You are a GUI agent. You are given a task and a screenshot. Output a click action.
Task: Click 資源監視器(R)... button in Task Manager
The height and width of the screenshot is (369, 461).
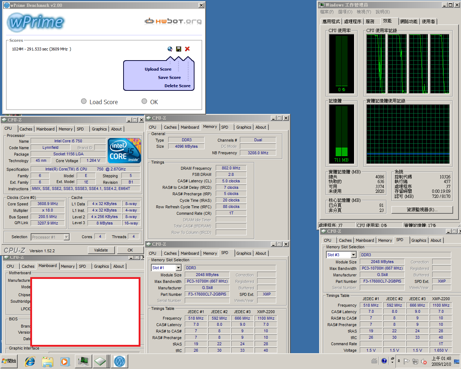point(422,210)
